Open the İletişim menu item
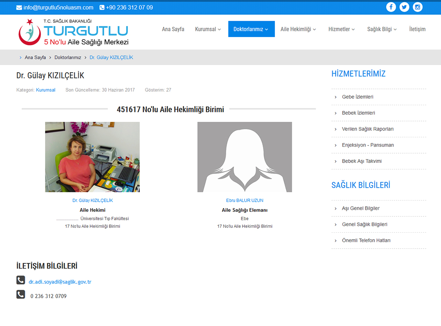This screenshot has width=441, height=326. click(417, 29)
